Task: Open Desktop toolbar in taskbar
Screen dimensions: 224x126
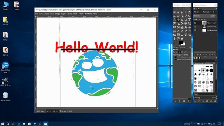Action: point(187,124)
